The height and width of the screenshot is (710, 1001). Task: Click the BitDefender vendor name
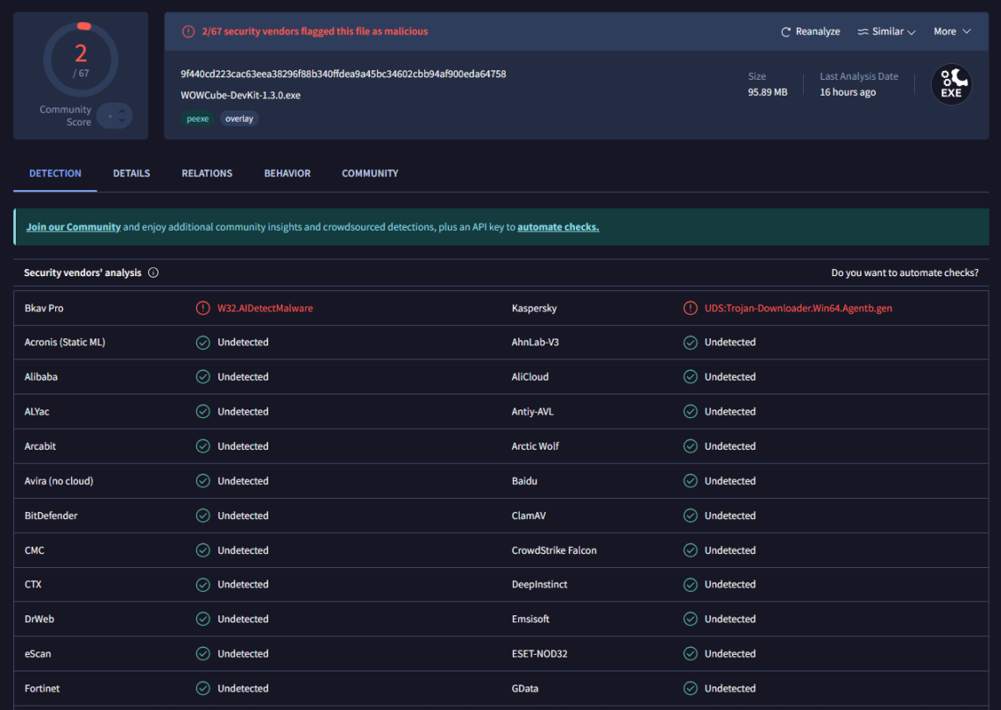tap(51, 516)
